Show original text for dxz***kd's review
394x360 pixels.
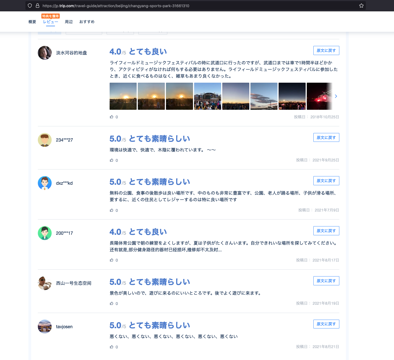(x=326, y=181)
